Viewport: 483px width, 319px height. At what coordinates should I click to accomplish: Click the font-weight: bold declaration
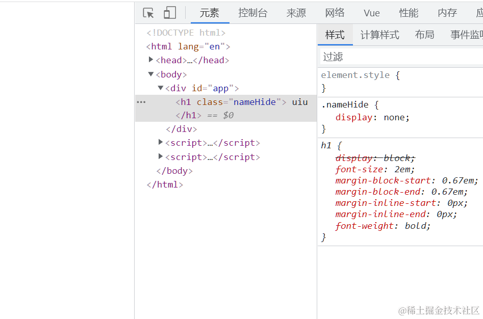tap(383, 226)
